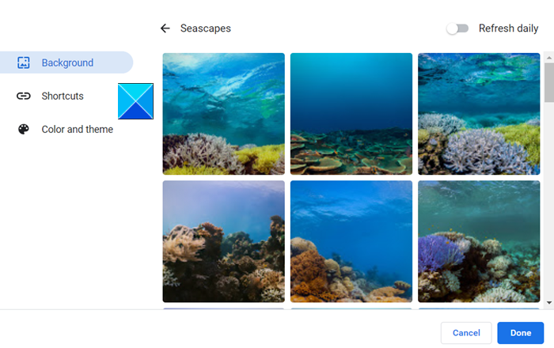Go back using the arrow beside Seascapes
Viewport: 554px width, 348px height.
coord(165,28)
